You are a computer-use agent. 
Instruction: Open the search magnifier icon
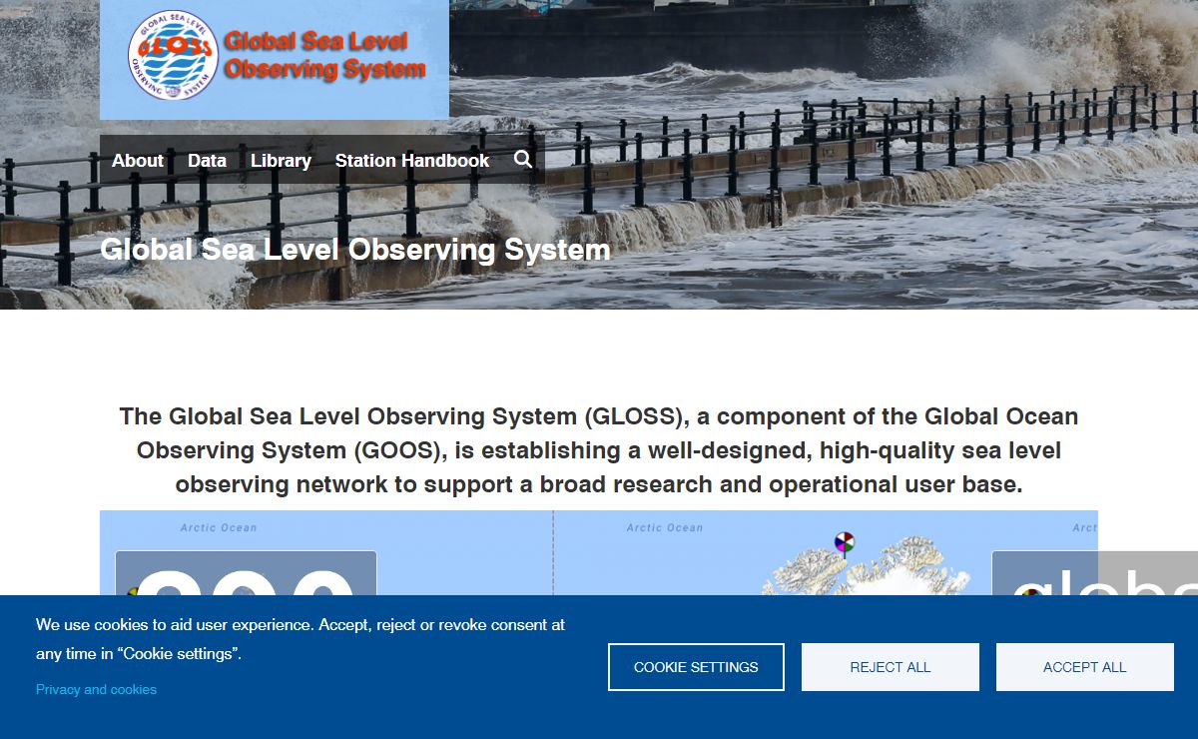point(523,160)
